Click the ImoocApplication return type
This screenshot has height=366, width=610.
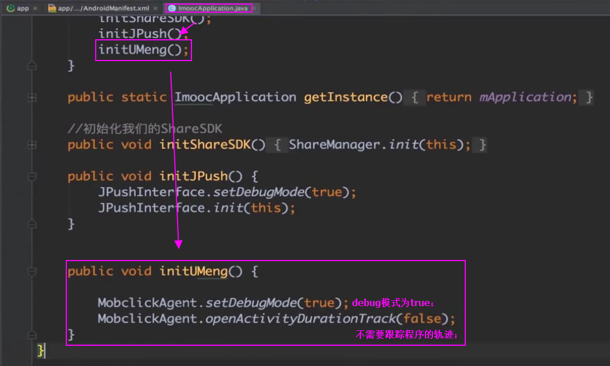235,97
